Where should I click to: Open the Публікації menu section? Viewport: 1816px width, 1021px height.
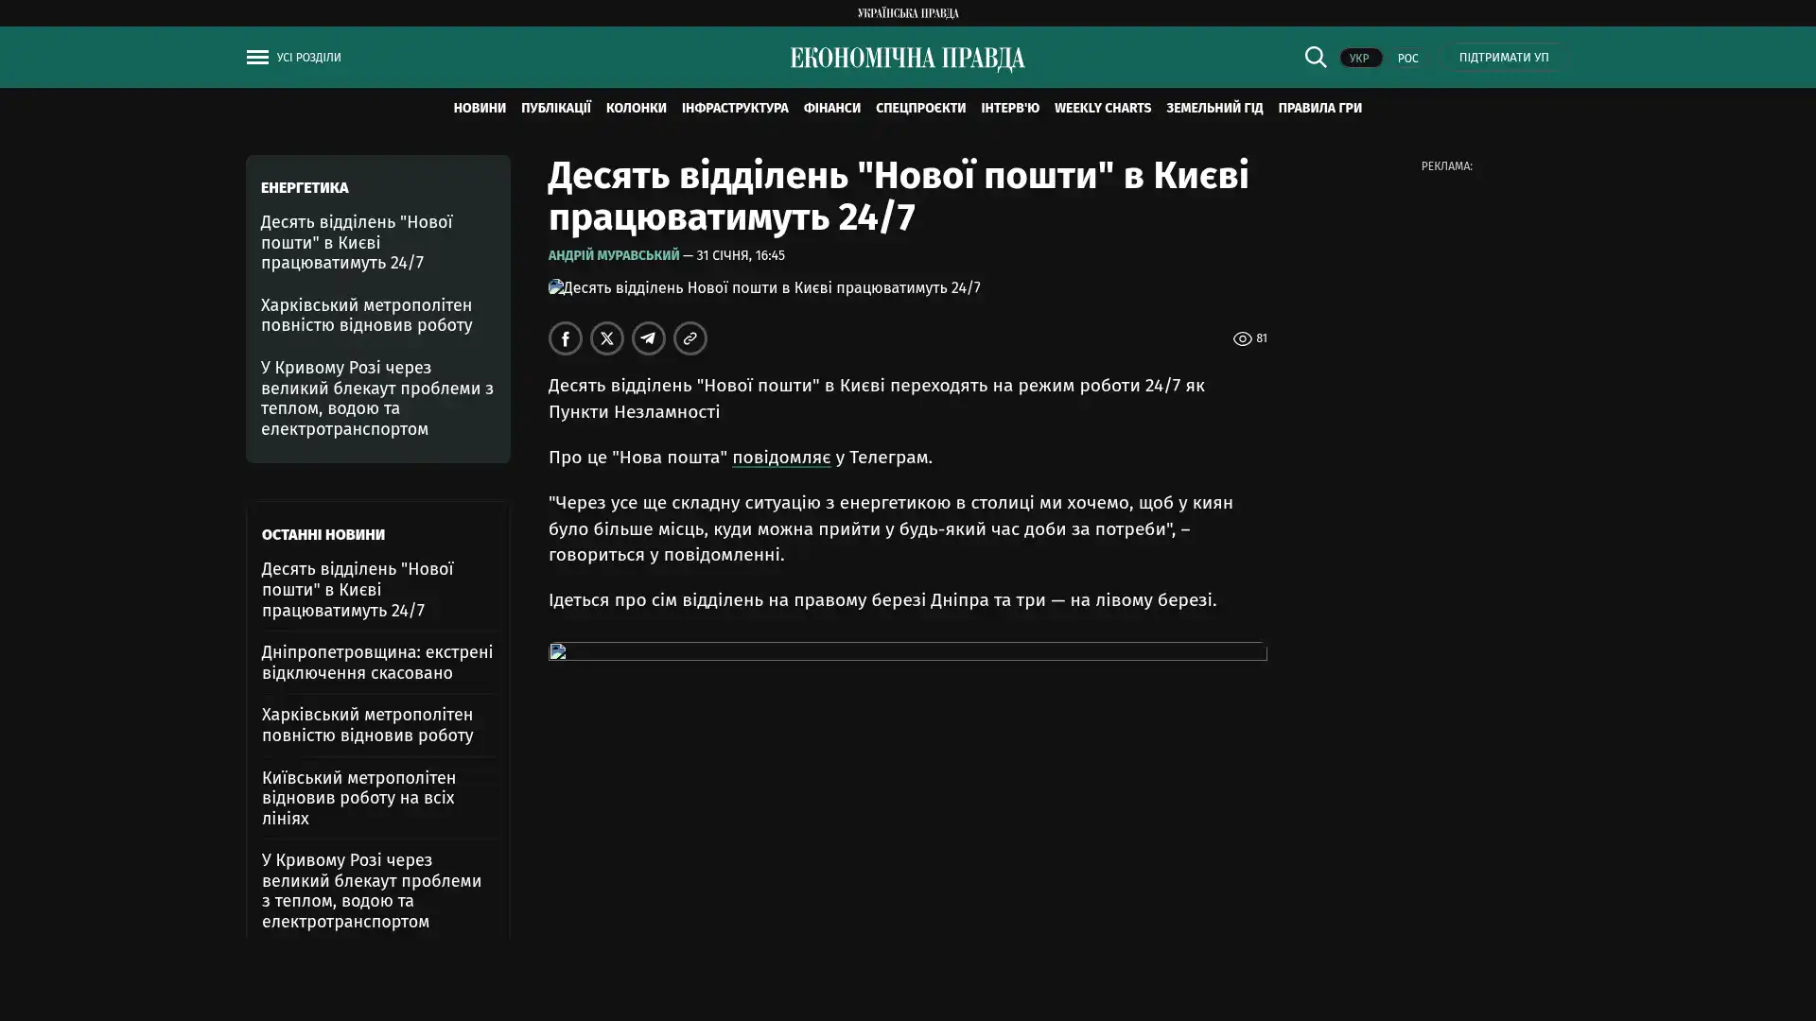click(x=556, y=108)
